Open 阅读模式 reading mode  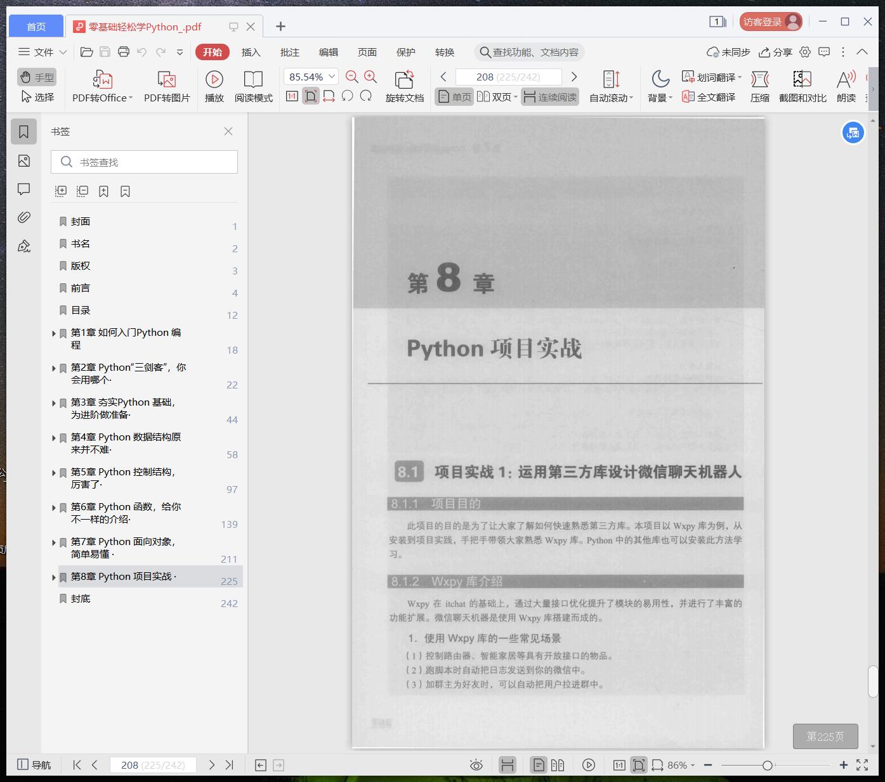[253, 87]
